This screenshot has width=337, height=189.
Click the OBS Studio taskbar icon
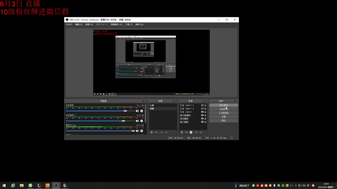56,185
